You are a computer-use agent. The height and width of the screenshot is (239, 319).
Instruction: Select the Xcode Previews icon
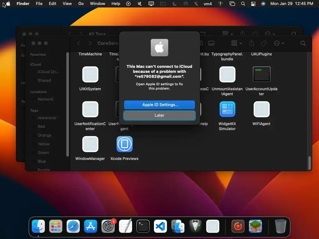pyautogui.click(x=125, y=144)
